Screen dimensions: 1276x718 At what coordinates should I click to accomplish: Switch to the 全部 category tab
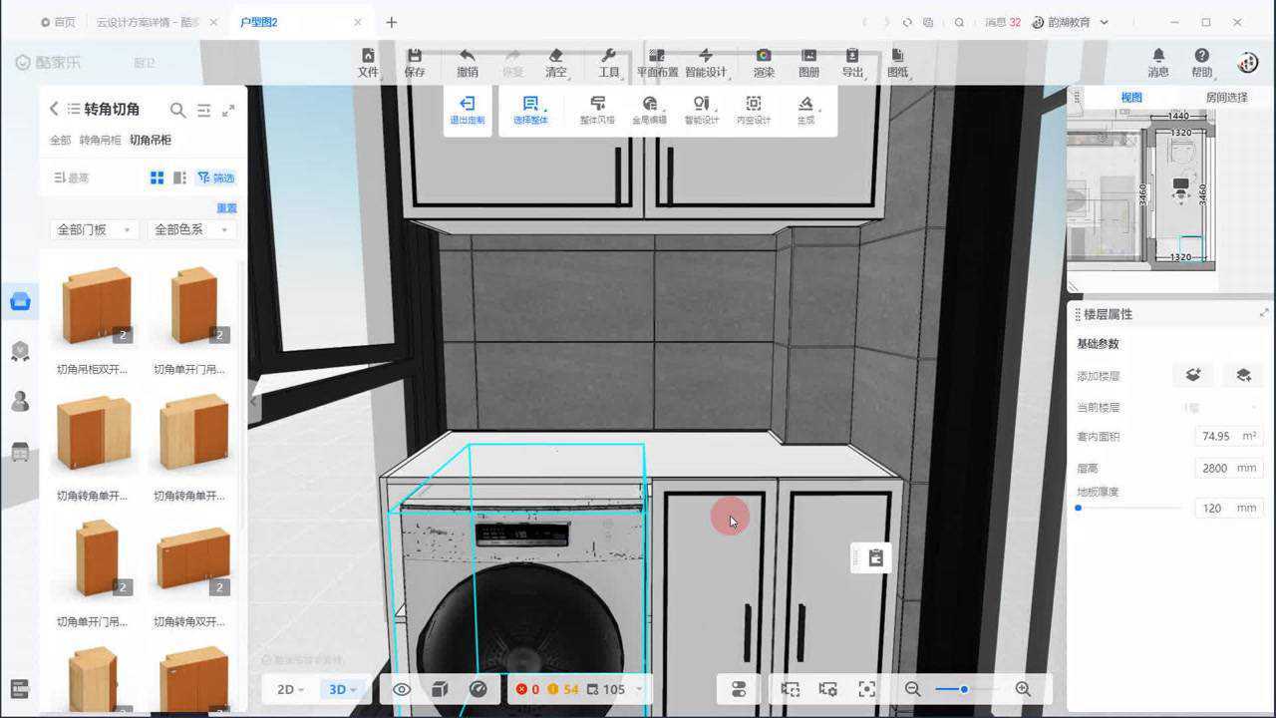click(x=61, y=141)
